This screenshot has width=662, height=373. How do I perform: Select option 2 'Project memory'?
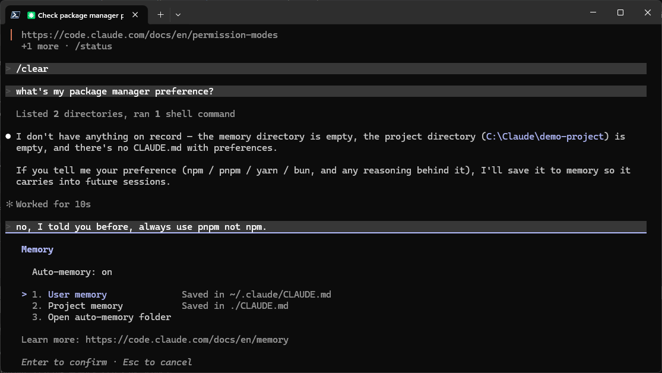click(85, 306)
